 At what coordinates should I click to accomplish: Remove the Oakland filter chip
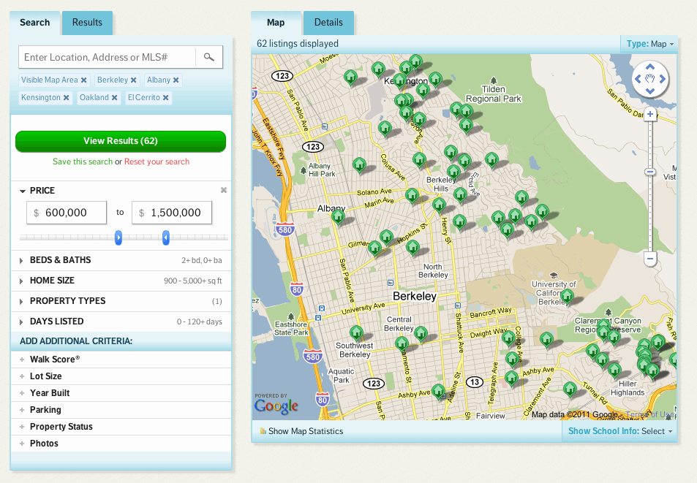(114, 96)
